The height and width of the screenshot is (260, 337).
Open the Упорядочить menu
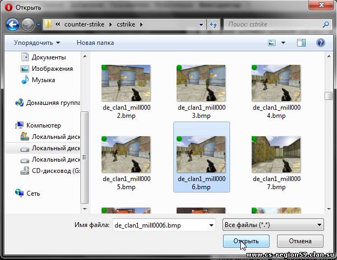37,43
